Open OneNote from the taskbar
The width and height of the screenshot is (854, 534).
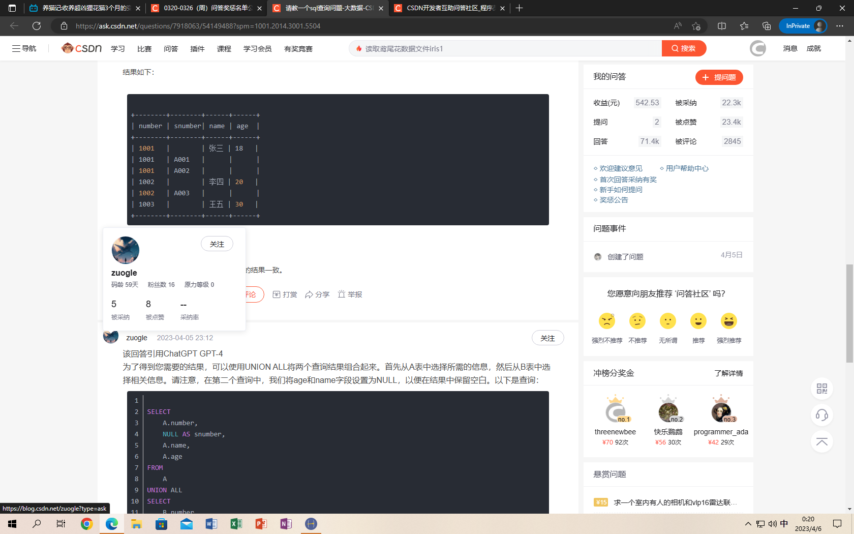(286, 524)
